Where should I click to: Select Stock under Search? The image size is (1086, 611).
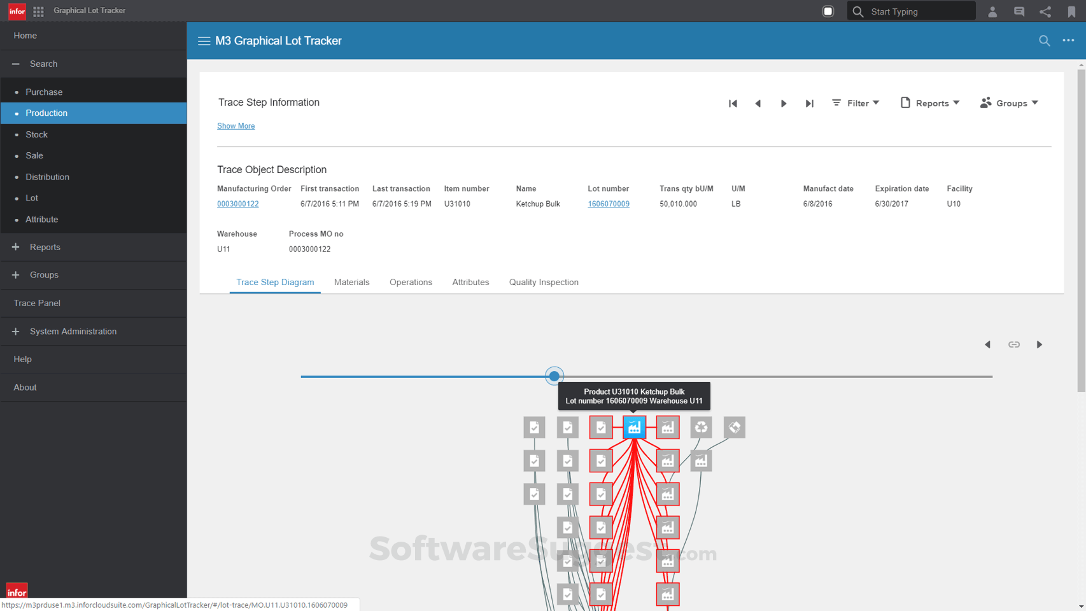tap(94, 134)
